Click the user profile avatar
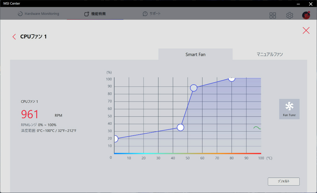317x193 pixels. [306, 15]
